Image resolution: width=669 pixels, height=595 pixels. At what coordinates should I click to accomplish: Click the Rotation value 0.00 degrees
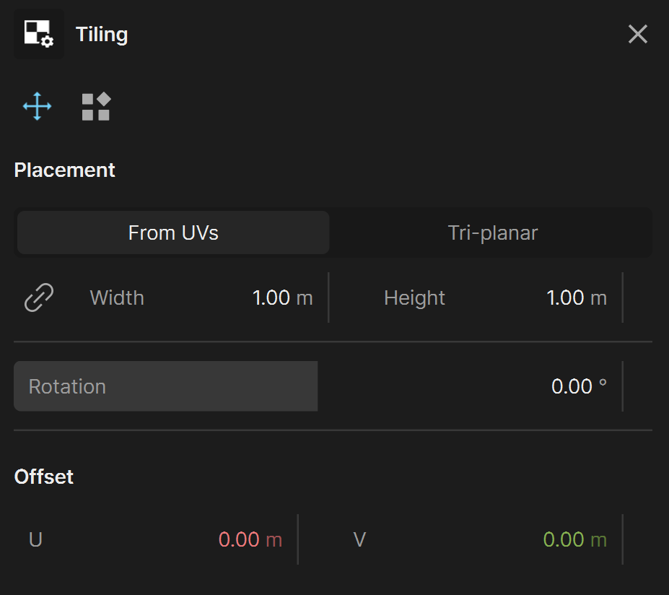pos(579,386)
